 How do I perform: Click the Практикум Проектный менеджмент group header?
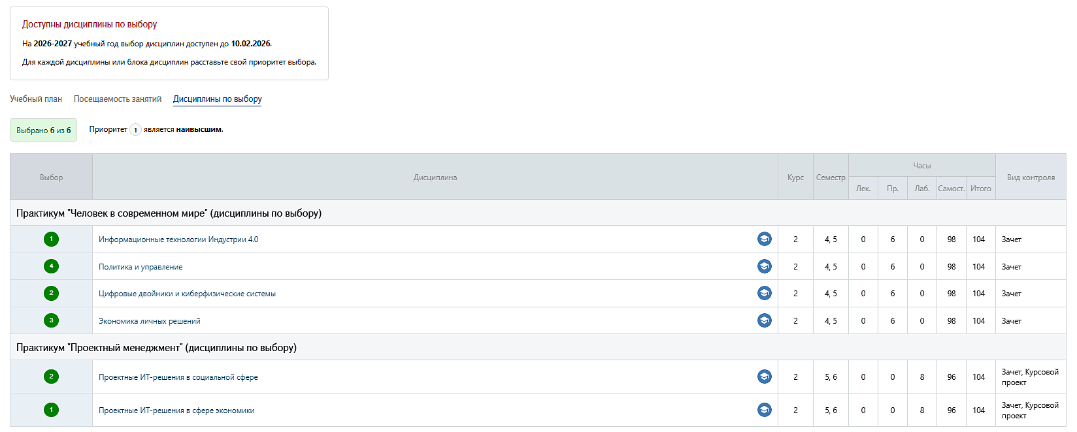click(x=156, y=348)
